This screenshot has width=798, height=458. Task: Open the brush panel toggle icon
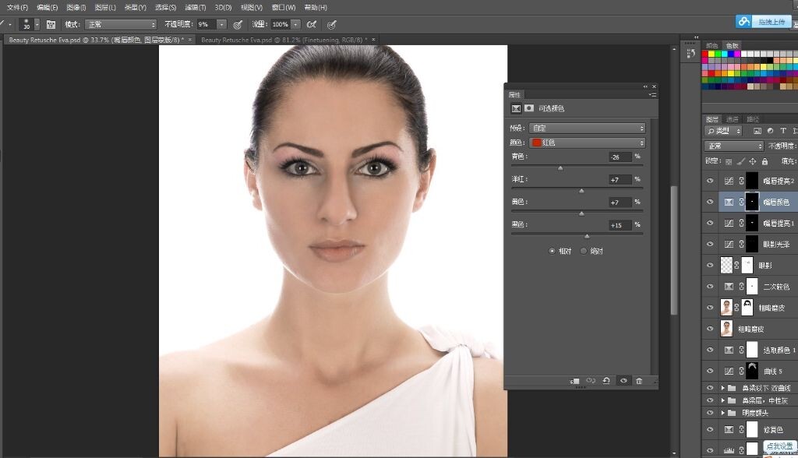pos(51,24)
